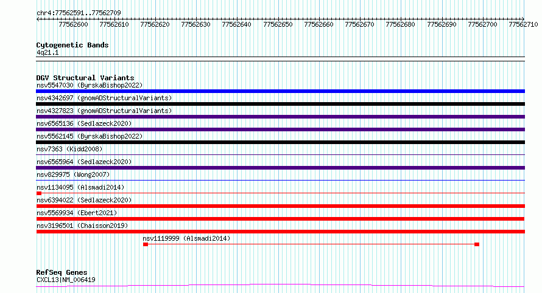This screenshot has width=542, height=293.
Task: Click the thin blue nsv7363 variant line
Action: [x=280, y=154]
